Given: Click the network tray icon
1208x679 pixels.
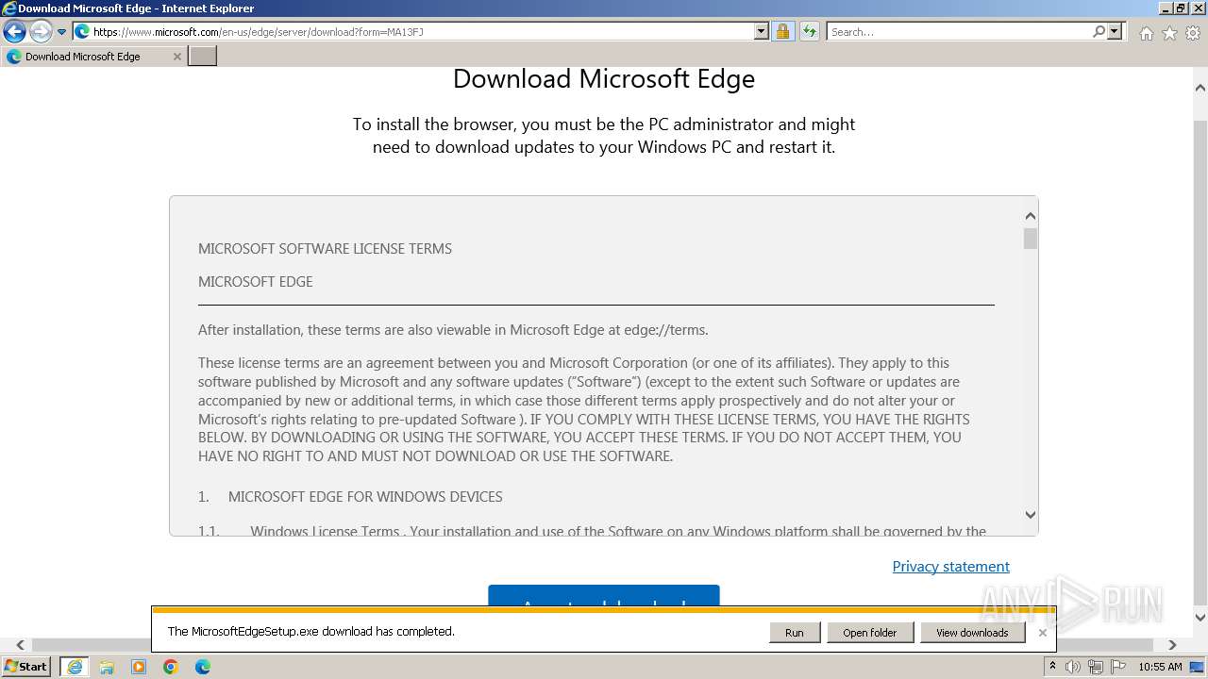Looking at the screenshot, I should (x=1097, y=667).
